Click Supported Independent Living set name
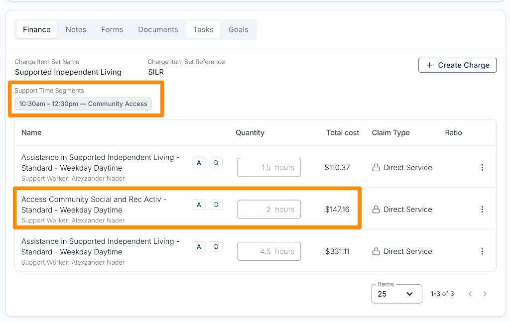 tap(68, 72)
